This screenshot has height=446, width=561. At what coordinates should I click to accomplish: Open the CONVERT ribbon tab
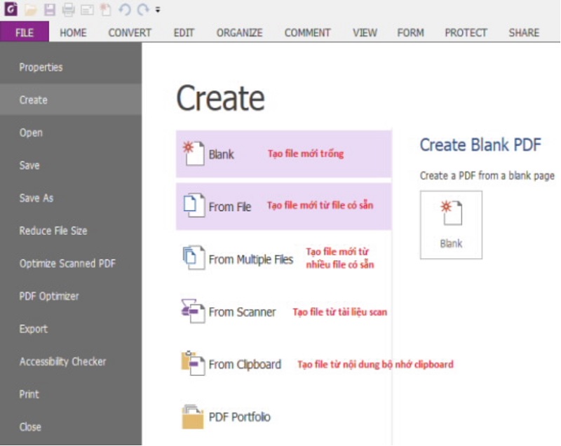pyautogui.click(x=130, y=32)
